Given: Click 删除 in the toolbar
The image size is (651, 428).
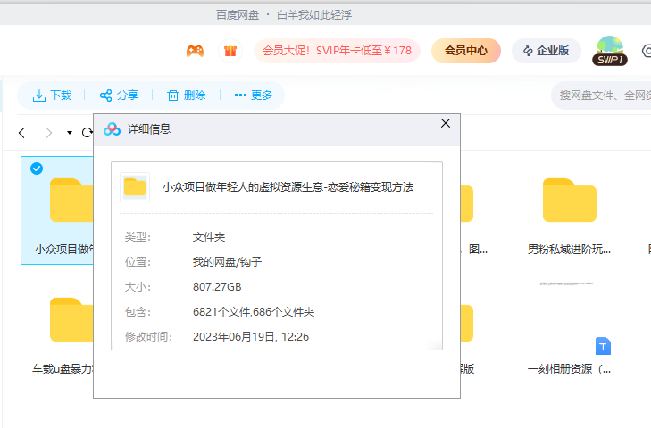Looking at the screenshot, I should tap(186, 95).
